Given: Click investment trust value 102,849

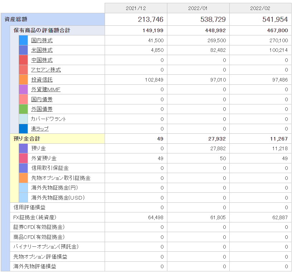Looking at the screenshot, I should coord(154,80).
